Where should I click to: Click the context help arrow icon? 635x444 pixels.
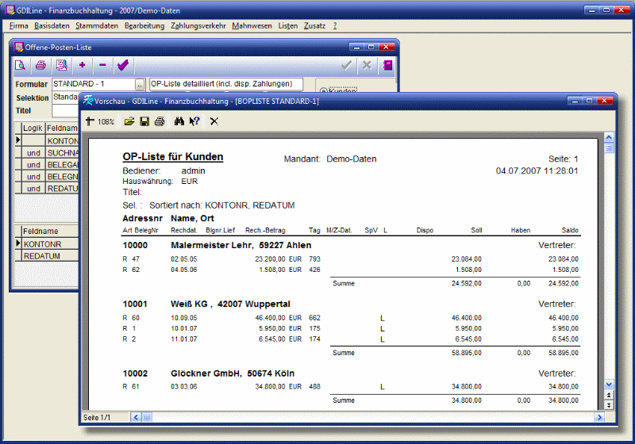click(x=194, y=121)
